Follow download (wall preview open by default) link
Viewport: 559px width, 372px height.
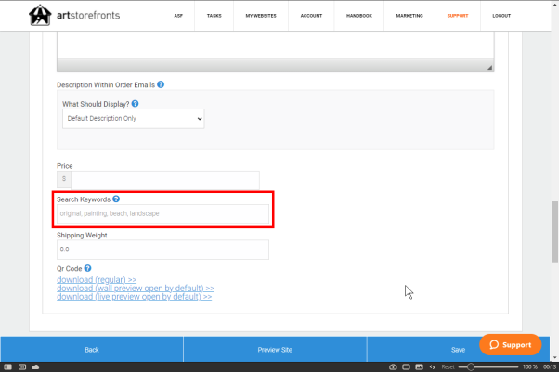(136, 289)
